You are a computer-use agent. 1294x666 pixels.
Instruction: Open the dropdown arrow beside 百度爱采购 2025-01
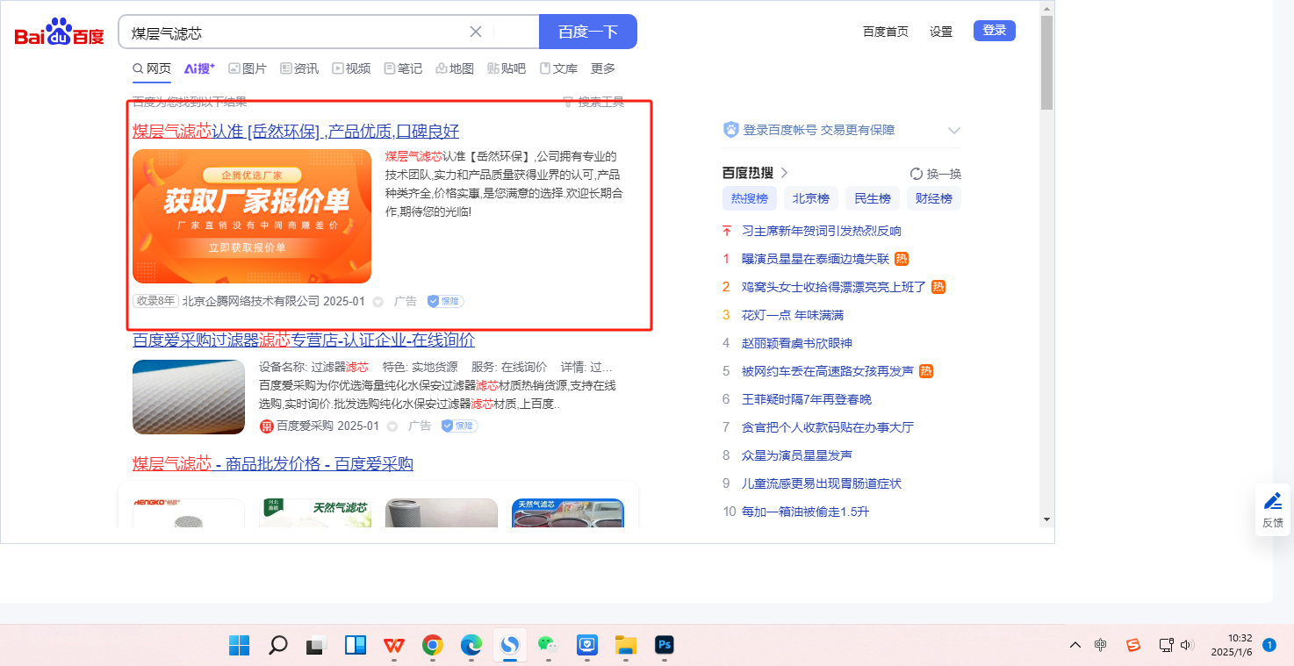[x=392, y=426]
